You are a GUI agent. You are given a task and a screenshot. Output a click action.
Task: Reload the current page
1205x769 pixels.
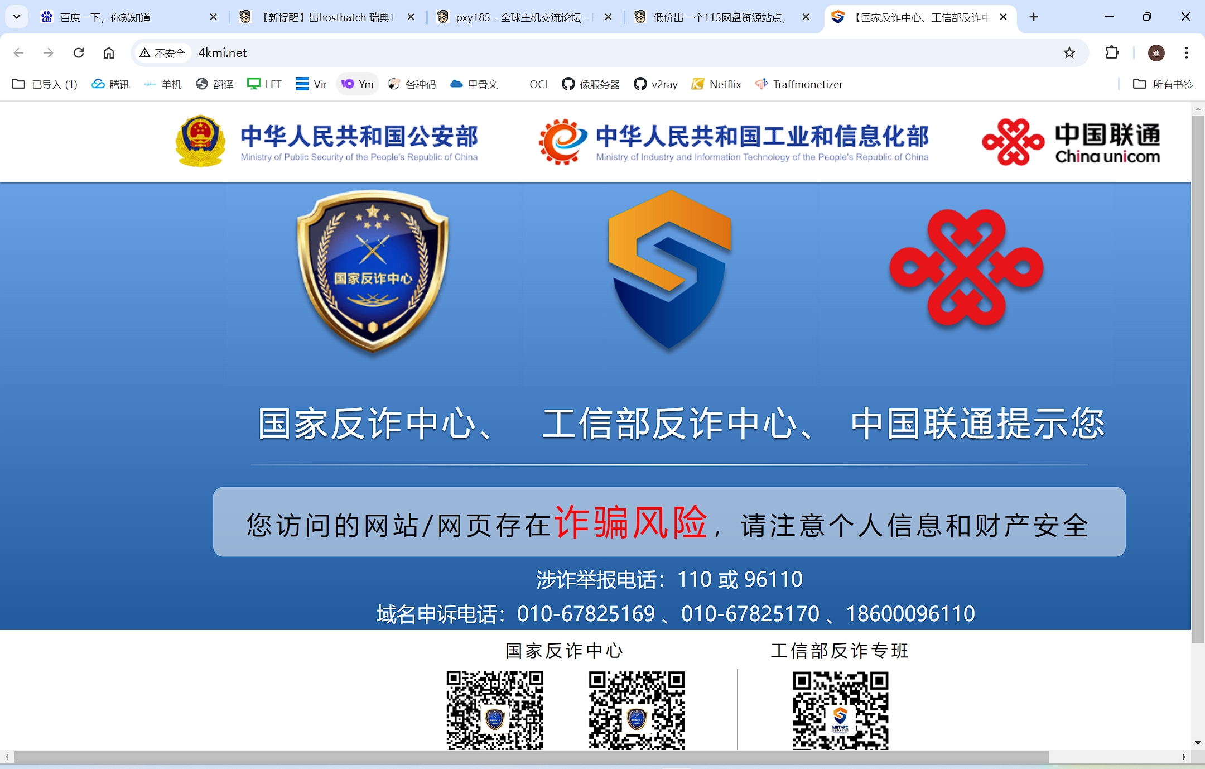[79, 52]
